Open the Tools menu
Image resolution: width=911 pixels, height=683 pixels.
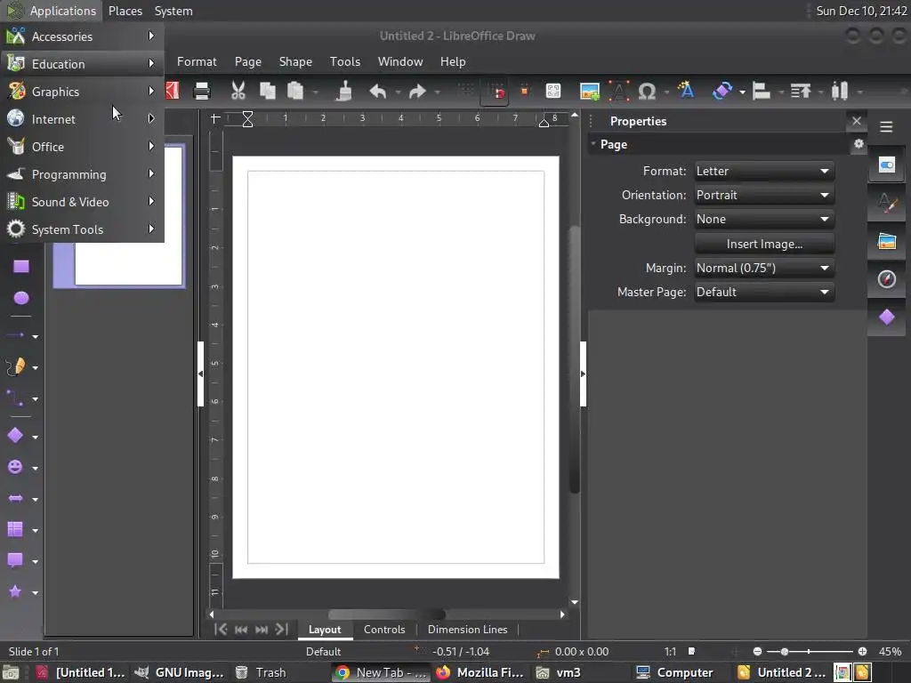coord(345,61)
